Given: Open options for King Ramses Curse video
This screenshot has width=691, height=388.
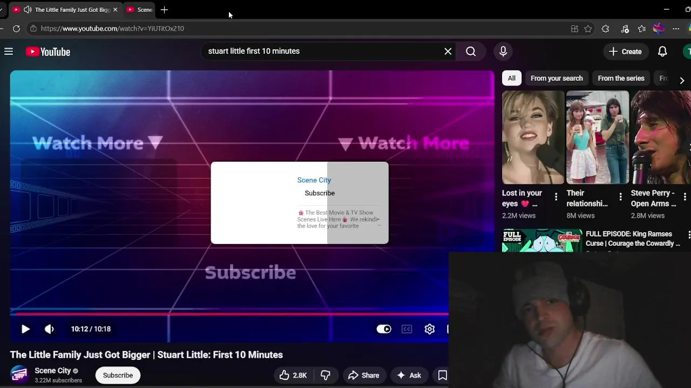Looking at the screenshot, I should click(688, 234).
